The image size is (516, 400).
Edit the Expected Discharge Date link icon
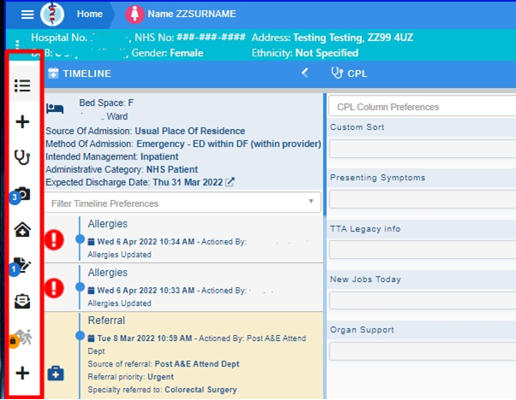229,182
